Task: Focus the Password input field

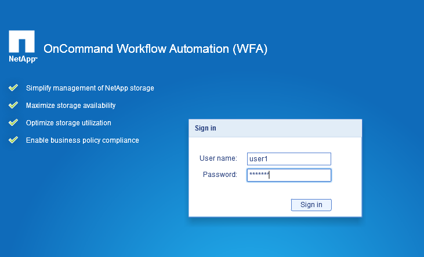Action: (x=289, y=175)
